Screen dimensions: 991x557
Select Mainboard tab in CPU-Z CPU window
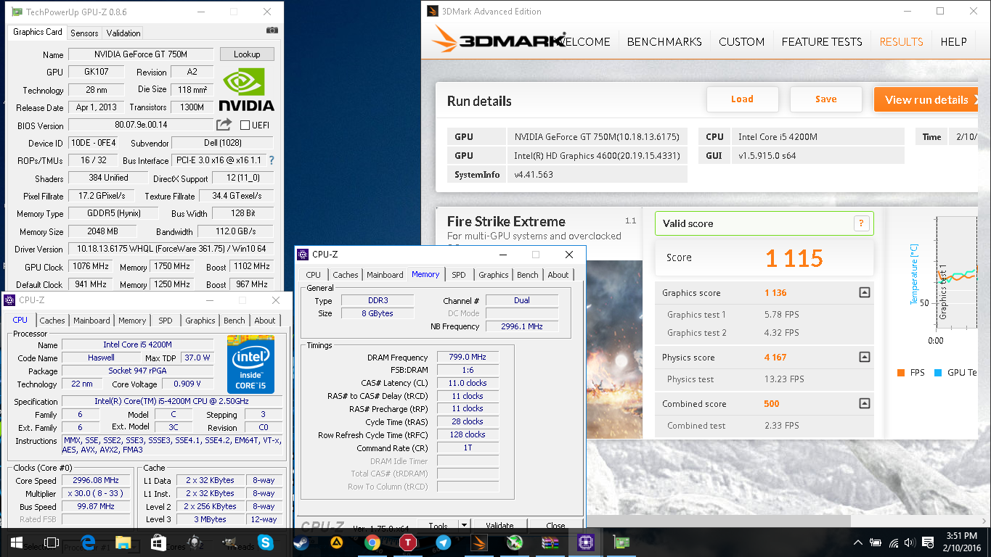(91, 321)
